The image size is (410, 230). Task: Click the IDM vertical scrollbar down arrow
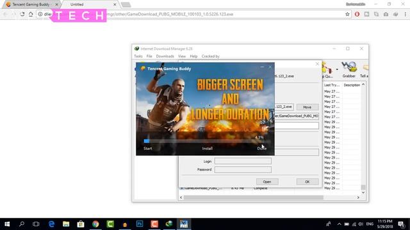(x=363, y=192)
